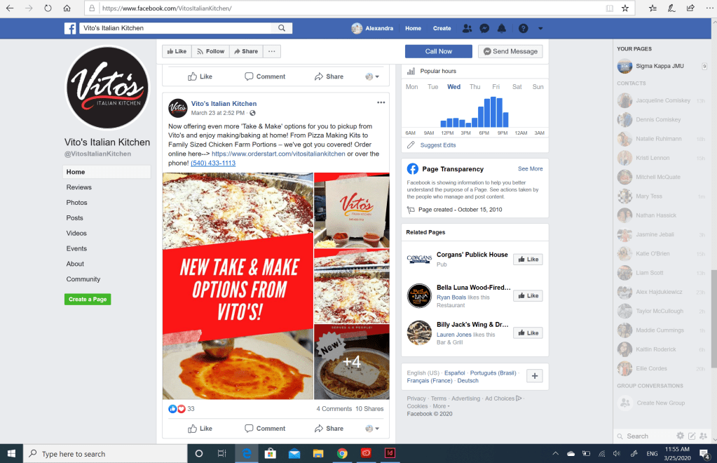Image resolution: width=717 pixels, height=463 pixels.
Task: Click Send Message button
Action: pyautogui.click(x=510, y=51)
